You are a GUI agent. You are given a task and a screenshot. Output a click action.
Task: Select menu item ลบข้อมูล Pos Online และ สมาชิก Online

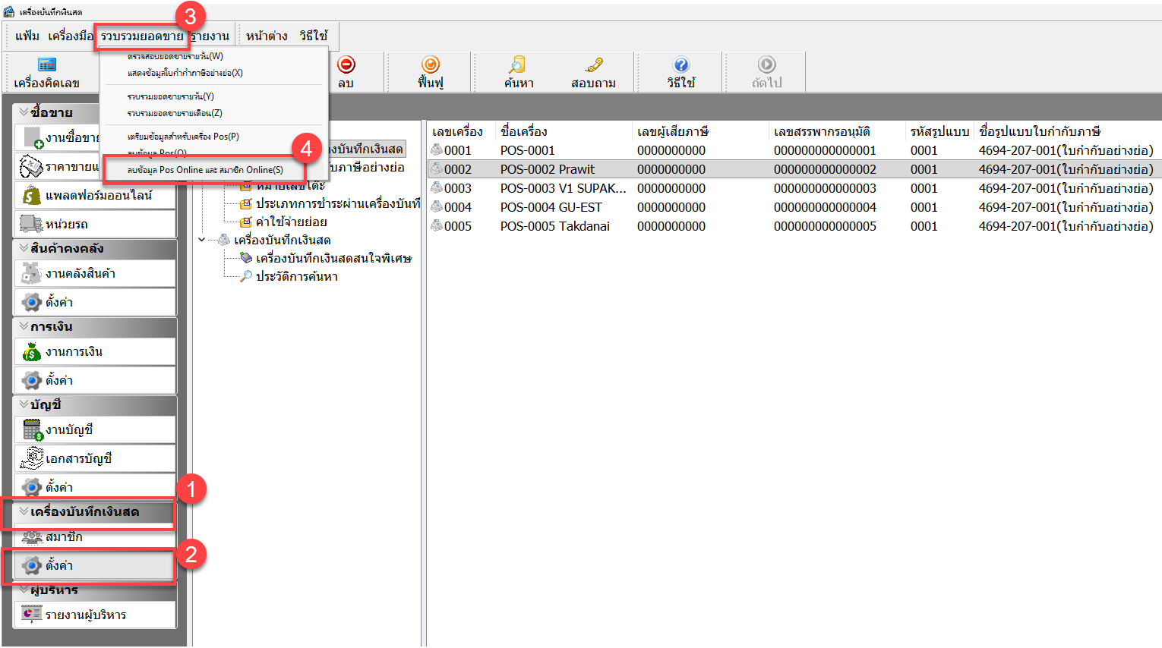click(205, 170)
